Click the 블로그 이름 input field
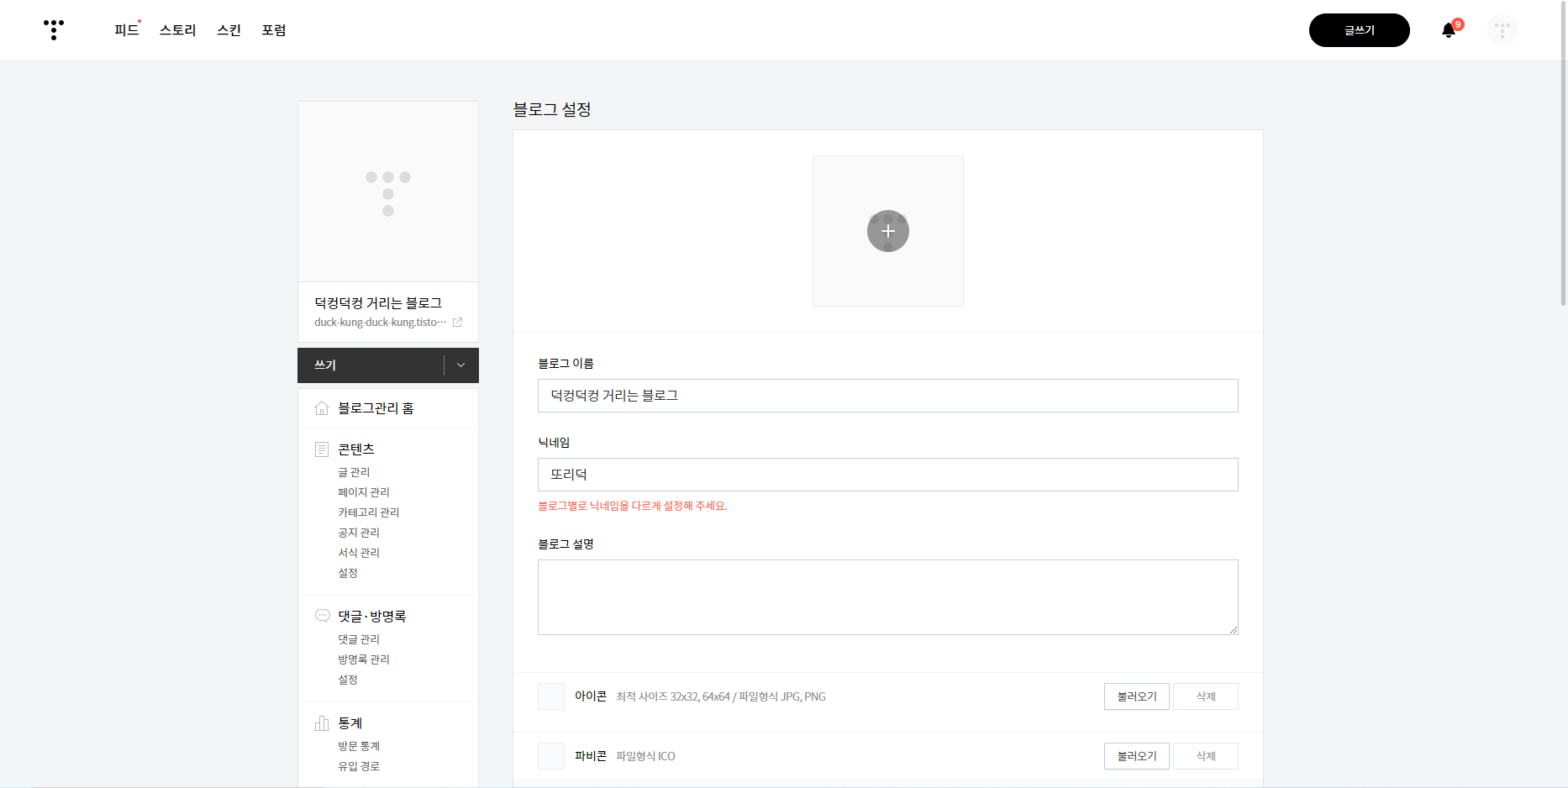This screenshot has height=788, width=1568. point(888,396)
